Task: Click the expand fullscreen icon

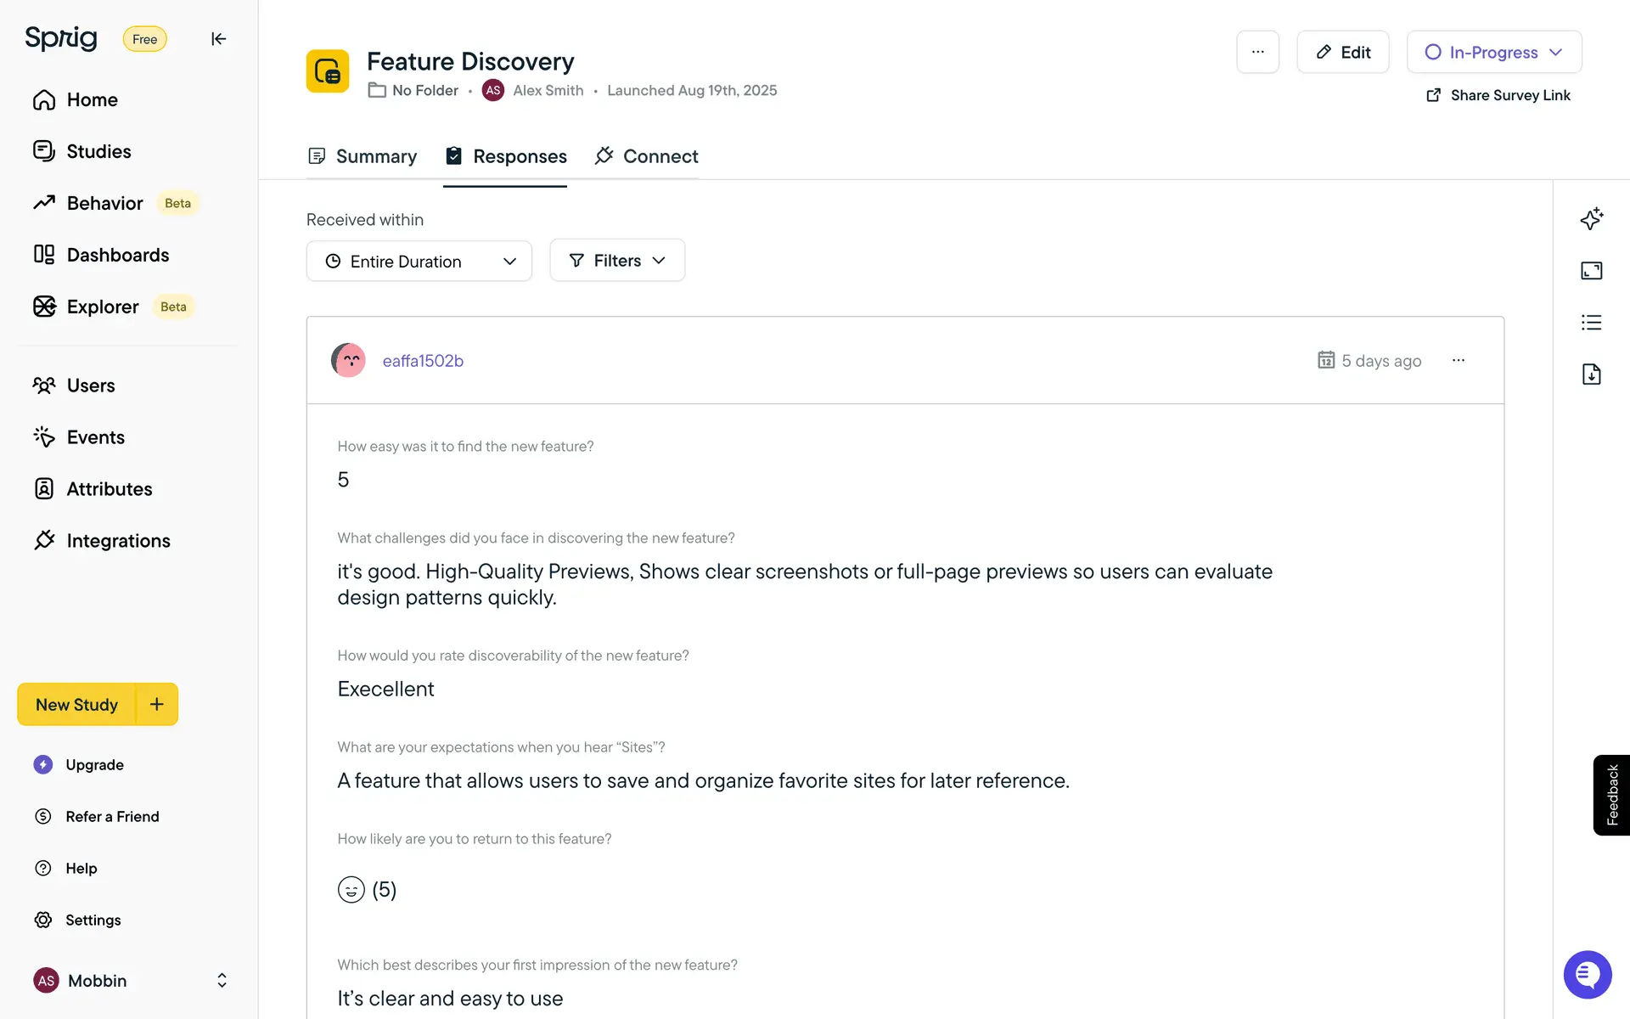Action: tap(1591, 271)
